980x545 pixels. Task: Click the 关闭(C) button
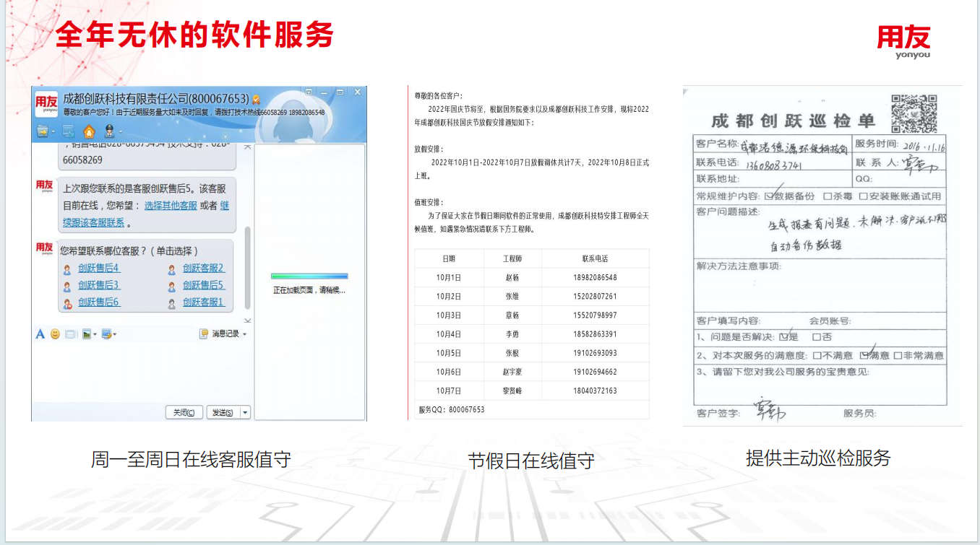click(184, 413)
